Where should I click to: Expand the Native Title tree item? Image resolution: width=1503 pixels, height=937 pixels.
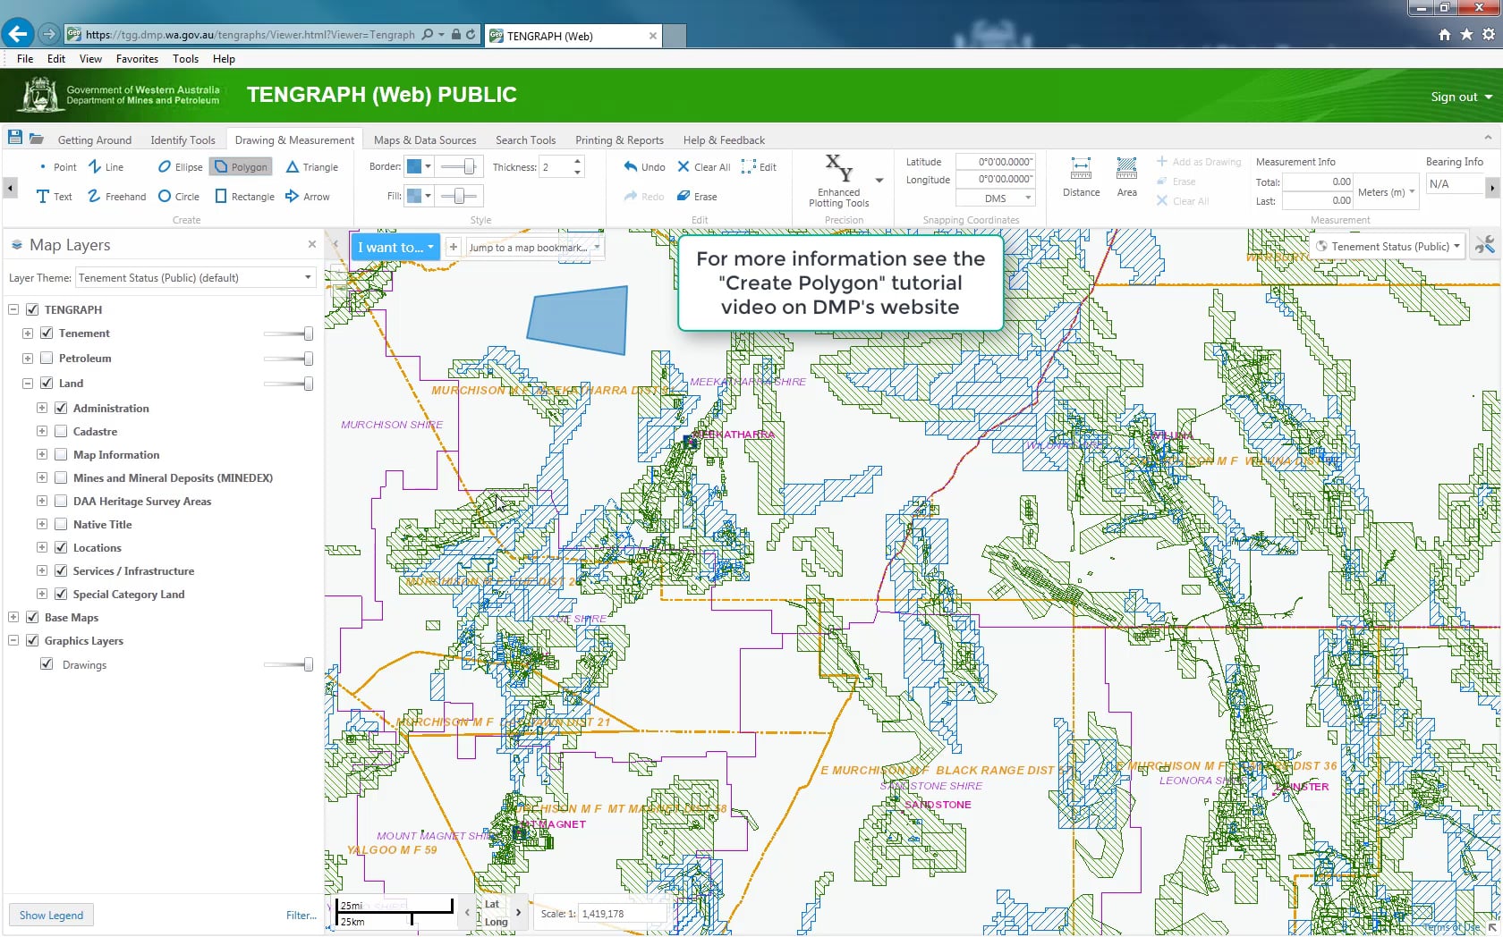(40, 524)
